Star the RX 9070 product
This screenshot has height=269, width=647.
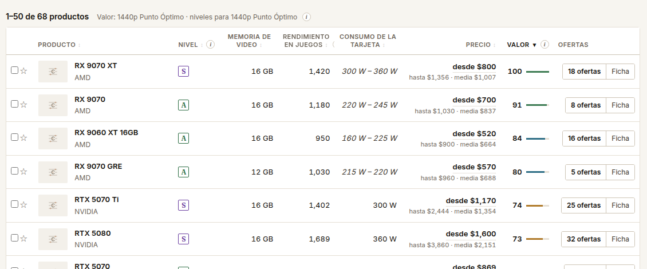point(23,104)
